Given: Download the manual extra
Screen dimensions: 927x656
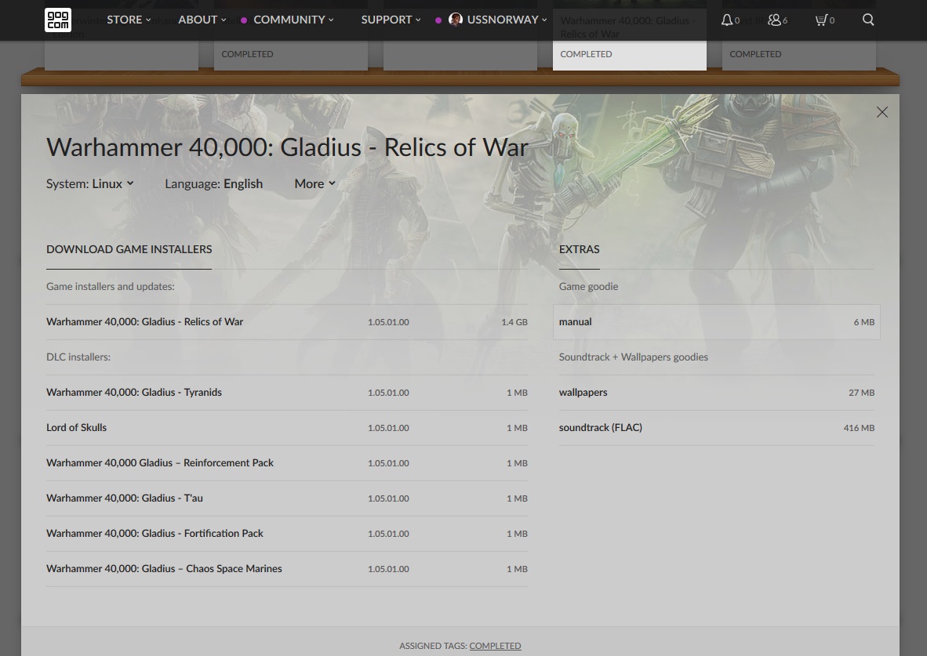Looking at the screenshot, I should tap(717, 322).
